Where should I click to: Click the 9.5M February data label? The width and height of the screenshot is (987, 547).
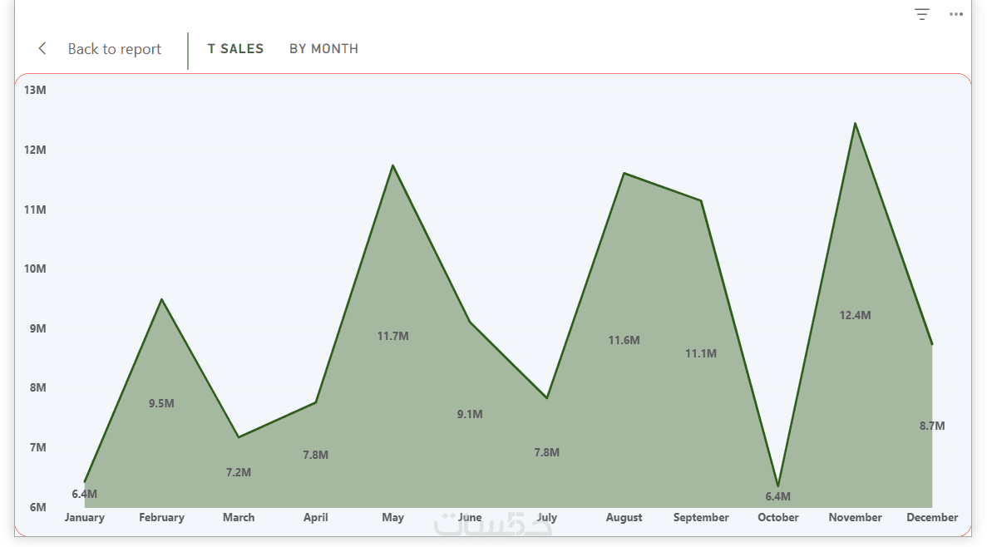[x=161, y=404]
